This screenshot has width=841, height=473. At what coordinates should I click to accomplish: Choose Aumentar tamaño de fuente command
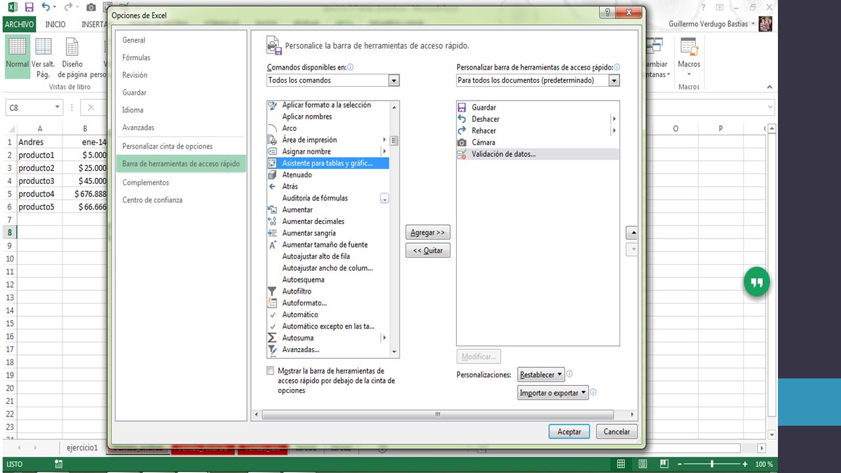coord(328,244)
